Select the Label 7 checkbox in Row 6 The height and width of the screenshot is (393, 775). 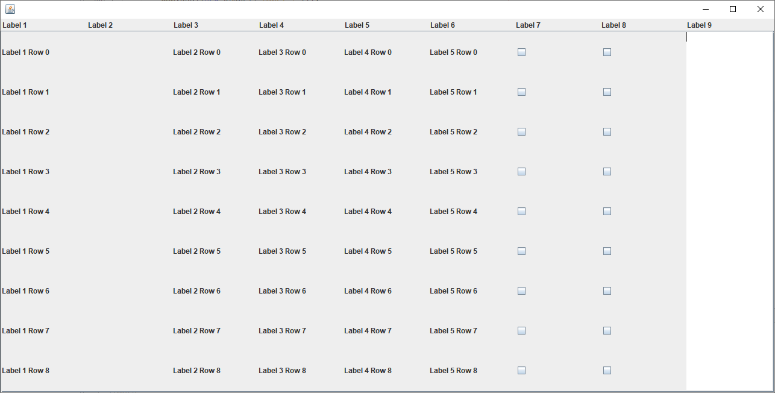coord(522,291)
